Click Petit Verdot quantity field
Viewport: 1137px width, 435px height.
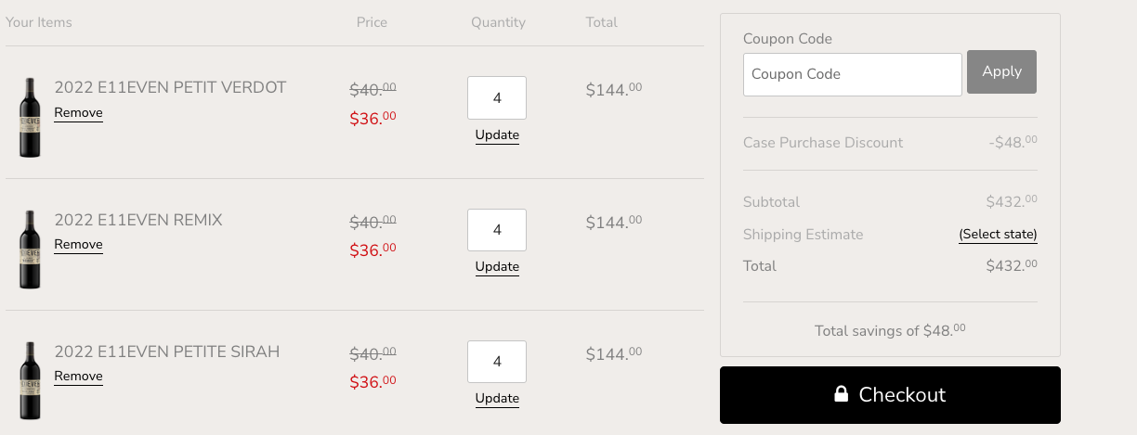(x=497, y=98)
